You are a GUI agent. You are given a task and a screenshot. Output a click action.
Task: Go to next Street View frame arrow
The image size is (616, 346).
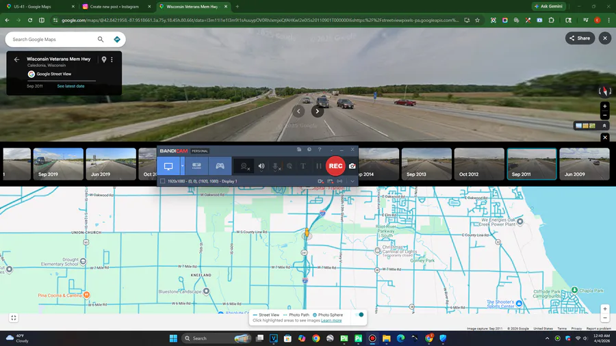(x=318, y=111)
